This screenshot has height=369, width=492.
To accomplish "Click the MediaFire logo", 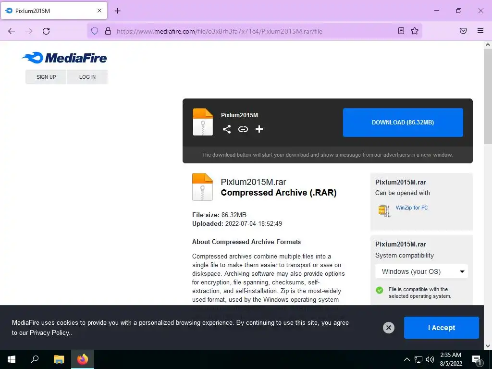I will click(x=64, y=58).
